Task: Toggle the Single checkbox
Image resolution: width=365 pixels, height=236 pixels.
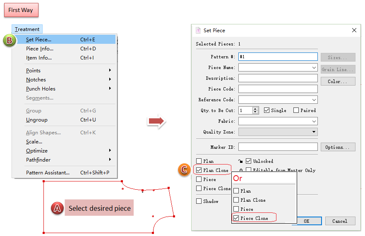Action: pyautogui.click(x=267, y=110)
